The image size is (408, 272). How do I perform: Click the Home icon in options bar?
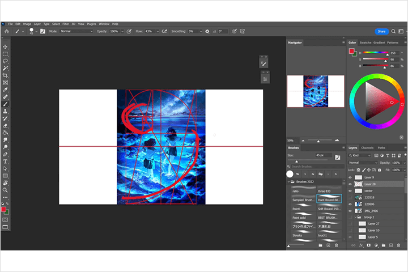(7, 31)
